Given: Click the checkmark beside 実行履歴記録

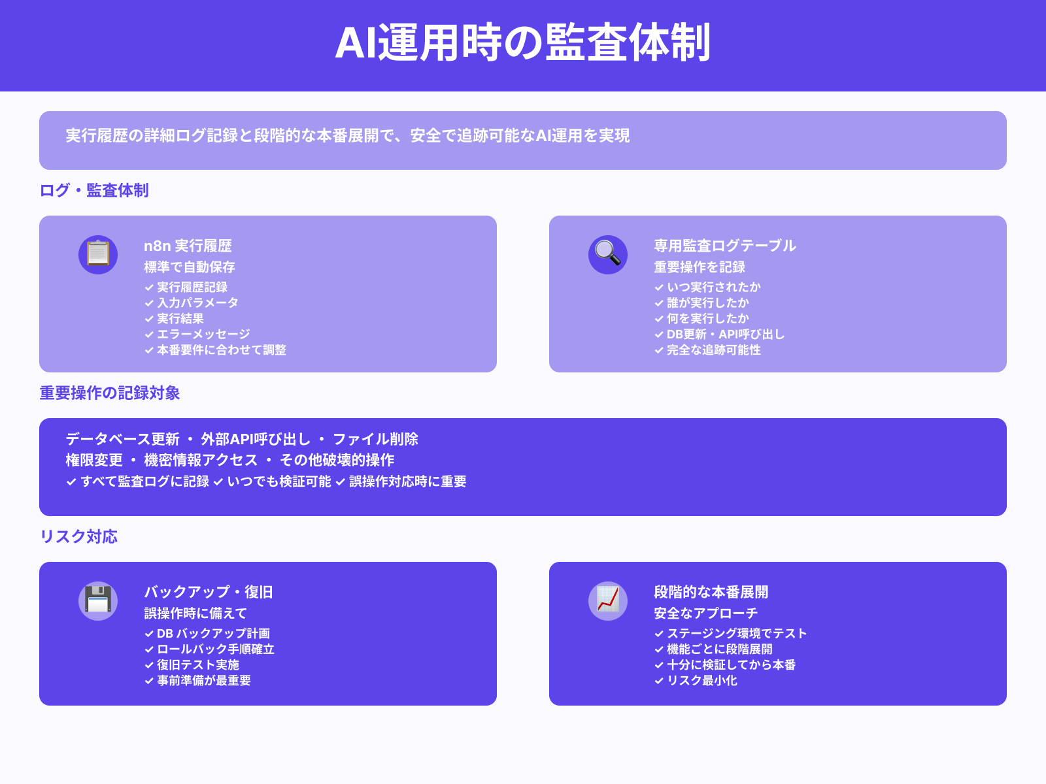Looking at the screenshot, I should 148,287.
